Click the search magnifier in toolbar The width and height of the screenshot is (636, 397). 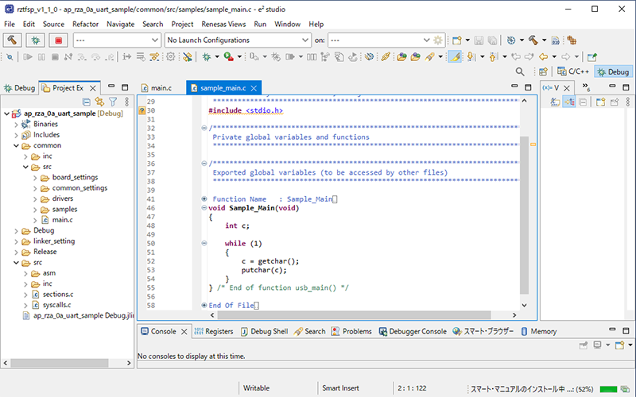point(520,71)
